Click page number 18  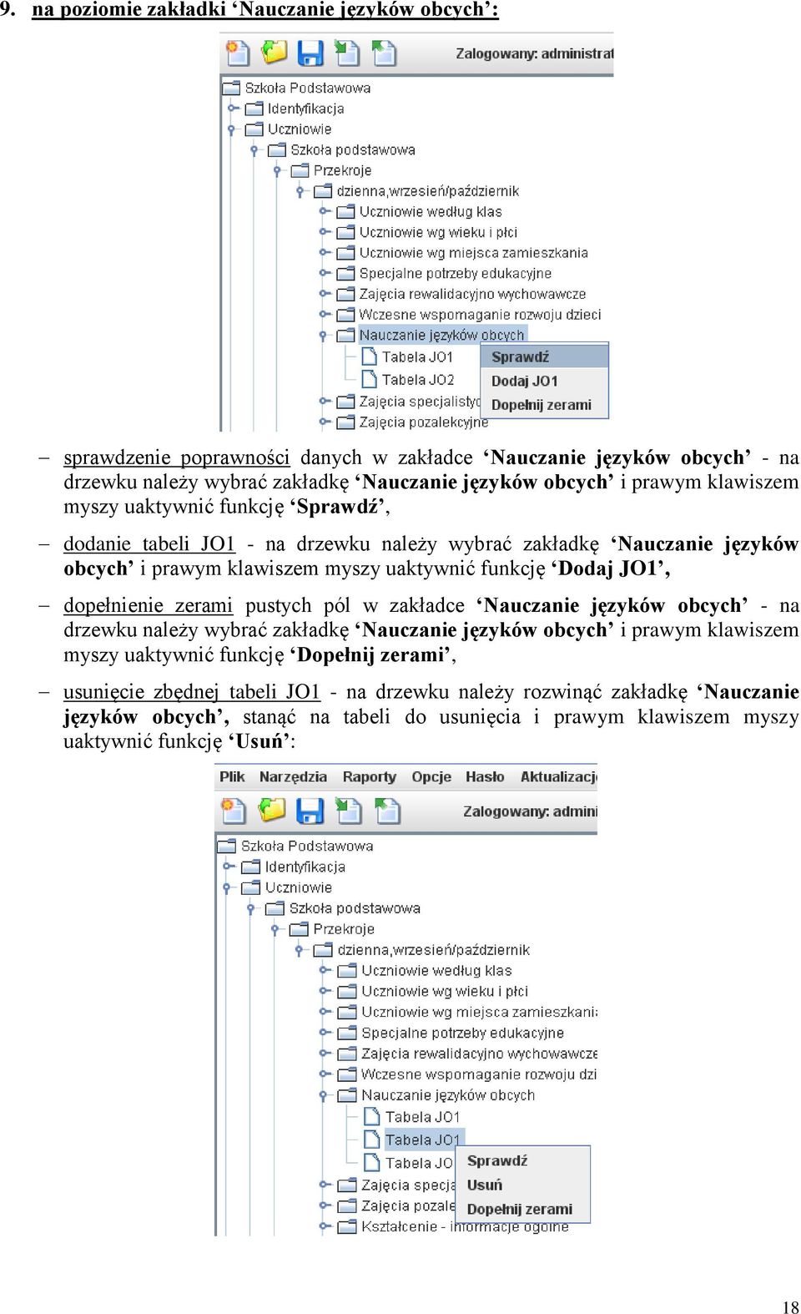pos(790,1306)
